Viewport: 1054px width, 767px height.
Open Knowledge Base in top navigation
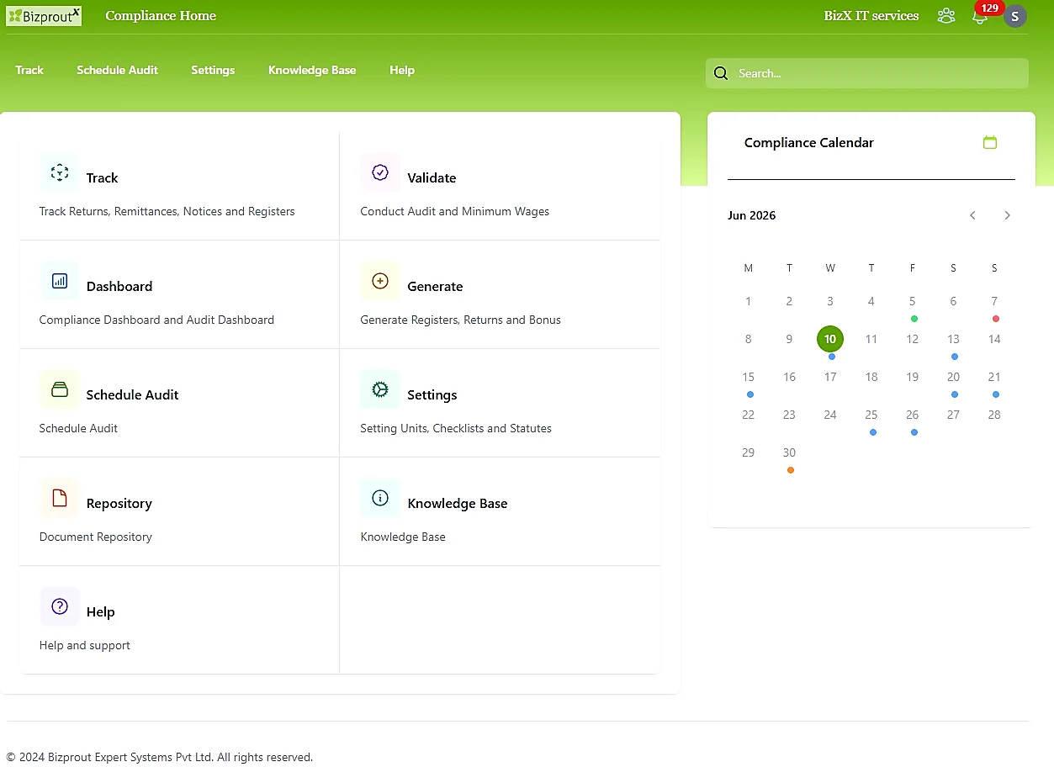click(x=312, y=70)
